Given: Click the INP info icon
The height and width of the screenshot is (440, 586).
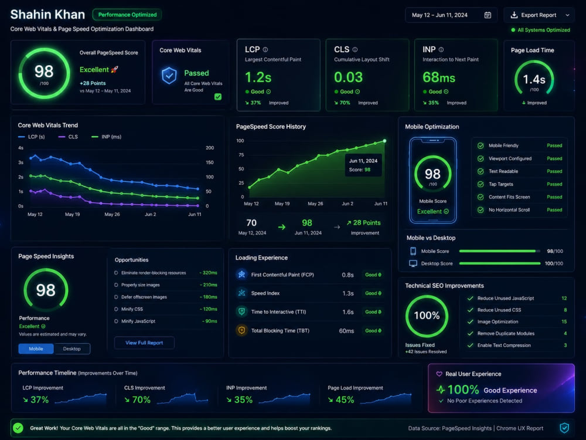Looking at the screenshot, I should coord(441,49).
